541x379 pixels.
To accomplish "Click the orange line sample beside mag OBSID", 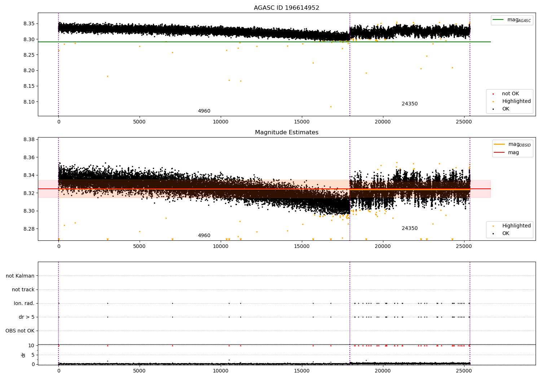I will [500, 144].
